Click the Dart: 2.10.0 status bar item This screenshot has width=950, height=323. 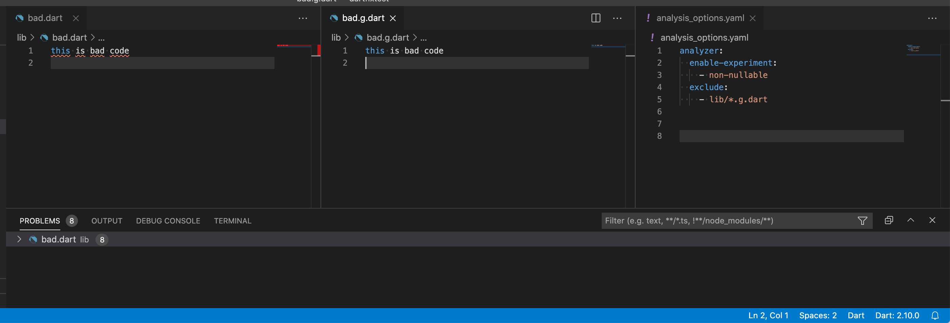pyautogui.click(x=897, y=315)
